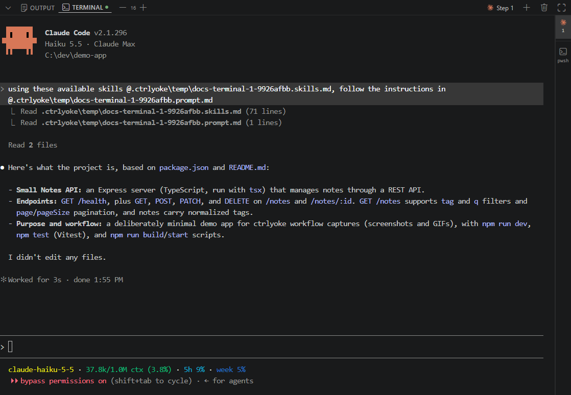
Task: Click the 5h 9% usage indicator
Action: coord(194,369)
